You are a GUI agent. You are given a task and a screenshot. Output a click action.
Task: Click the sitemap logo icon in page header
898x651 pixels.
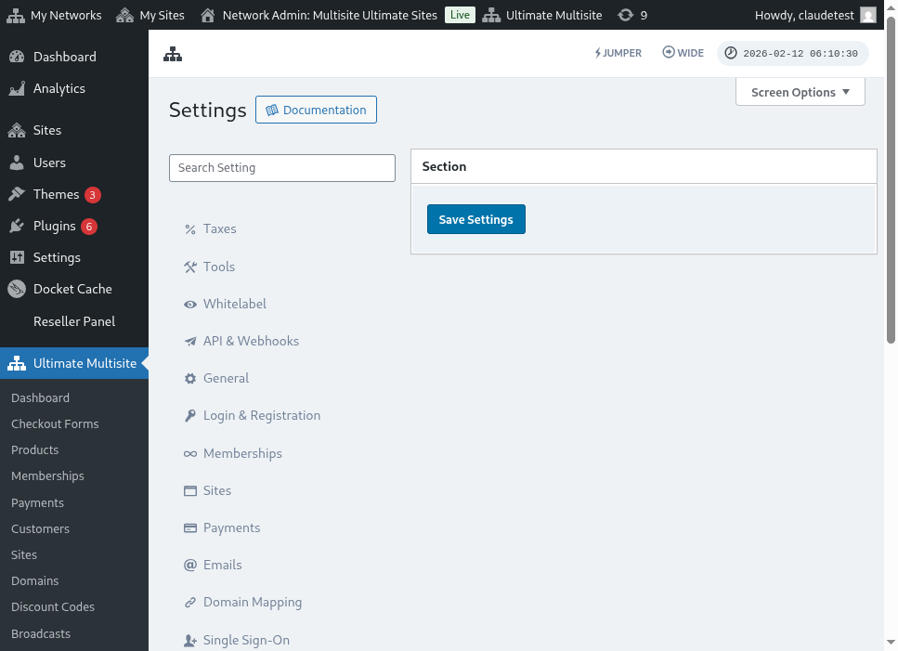(x=173, y=54)
